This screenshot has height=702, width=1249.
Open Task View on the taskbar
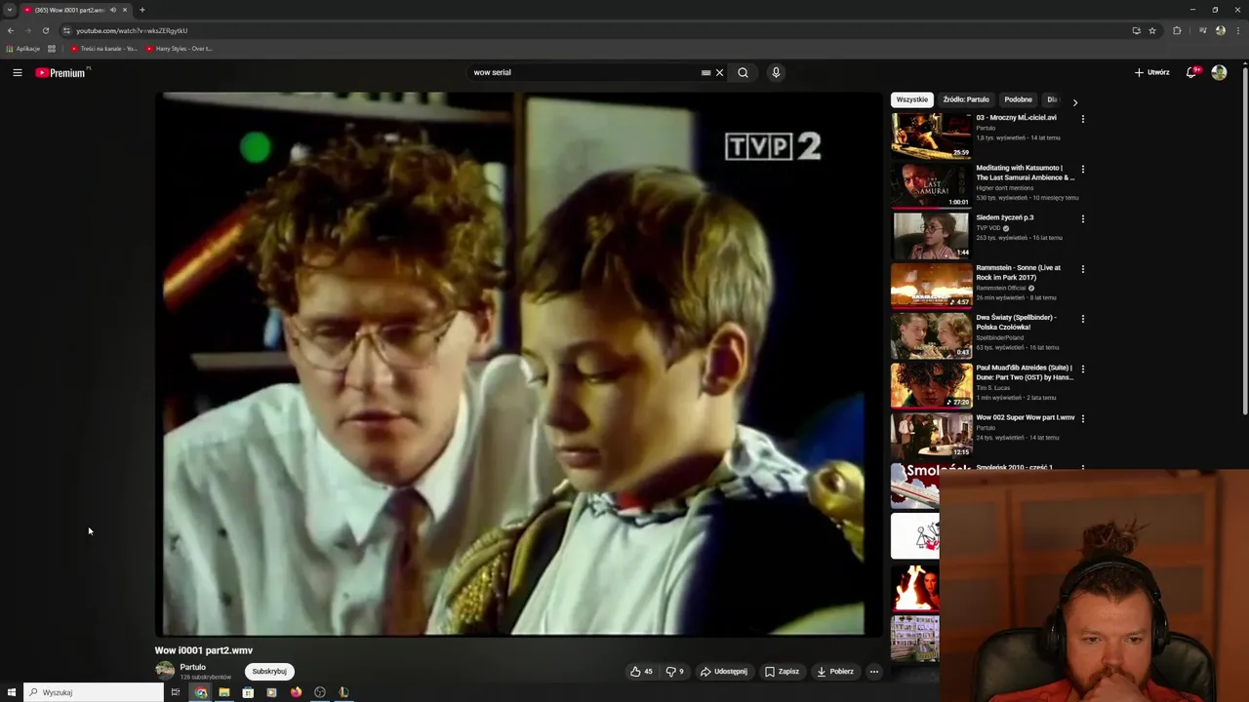click(x=176, y=692)
